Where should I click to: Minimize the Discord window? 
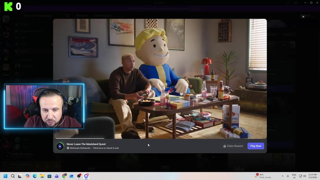(x=305, y=2)
